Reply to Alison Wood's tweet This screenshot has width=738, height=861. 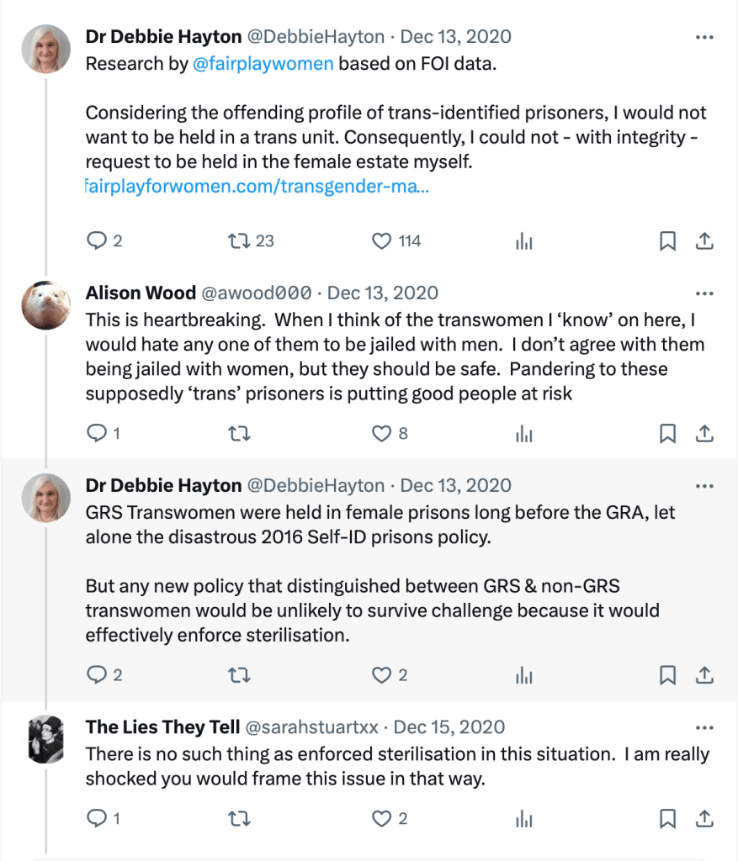pyautogui.click(x=96, y=434)
